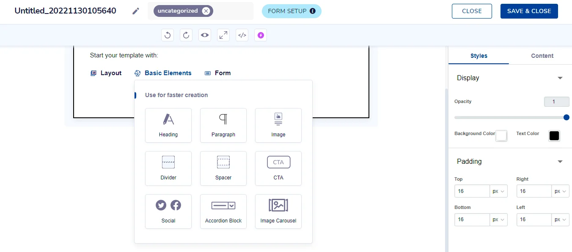Edit the template name using the pencil icon

coord(135,11)
